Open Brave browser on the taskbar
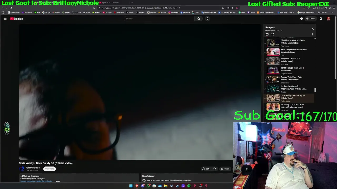The image size is (337, 189). 137,186
